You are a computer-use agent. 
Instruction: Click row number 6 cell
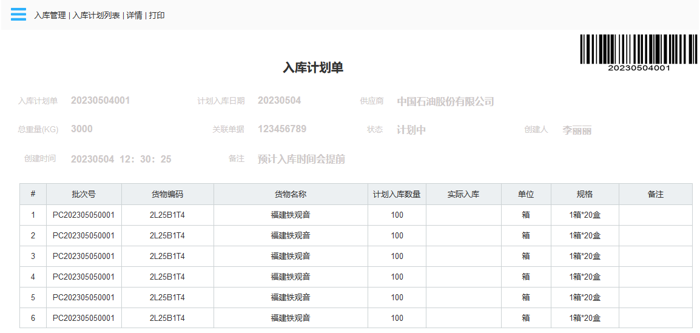pyautogui.click(x=33, y=318)
